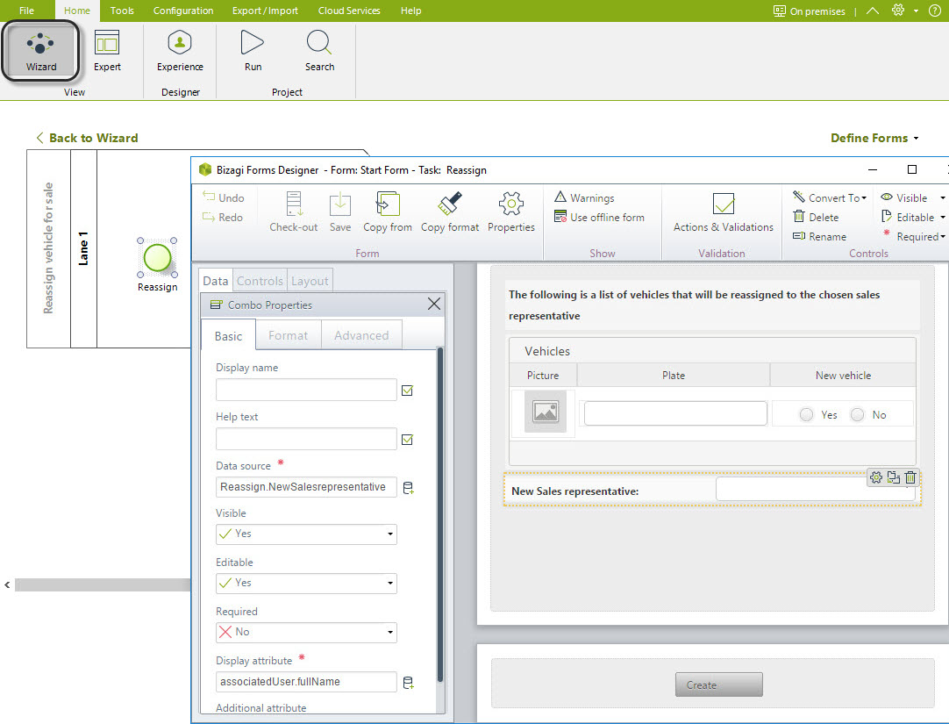Screen dimensions: 949x724
Task: Click the properties panel vertical scrollbar
Action: pos(440,514)
